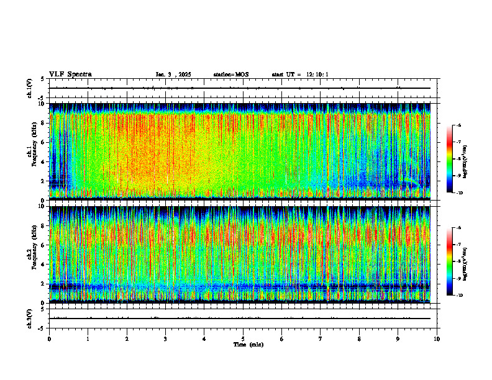Click the time-axis tick label "3"

[x=165, y=339]
